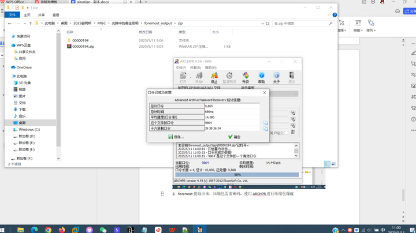
Task: Toggle the 用户定义 checkbox in ARCHPR
Action: [286, 133]
